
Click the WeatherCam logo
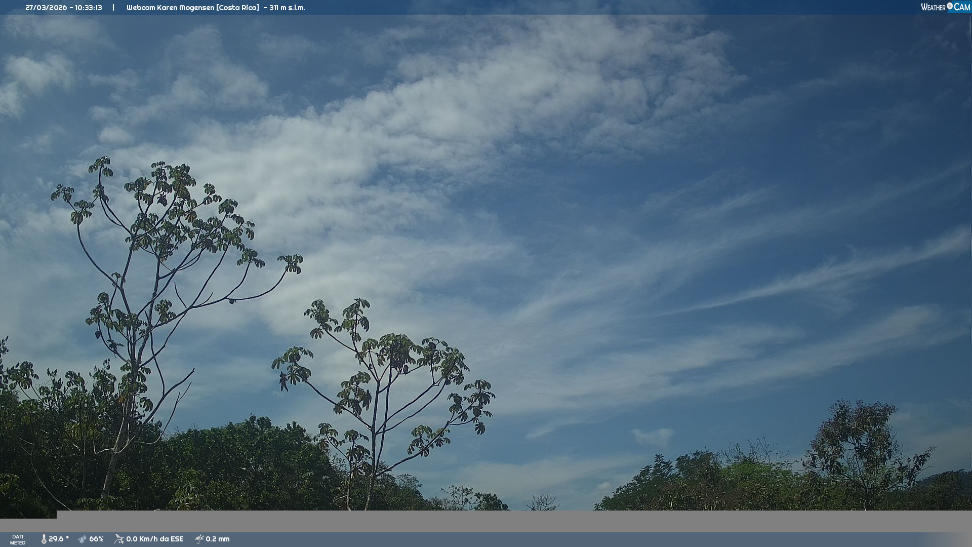[945, 7]
